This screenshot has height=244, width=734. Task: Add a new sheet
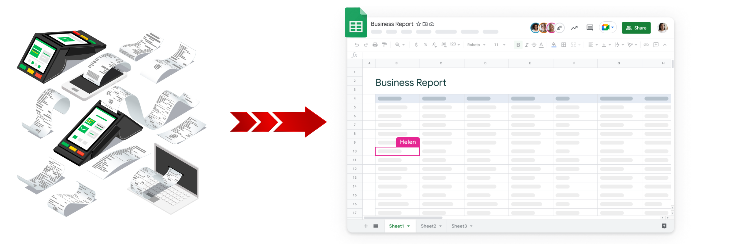[366, 226]
